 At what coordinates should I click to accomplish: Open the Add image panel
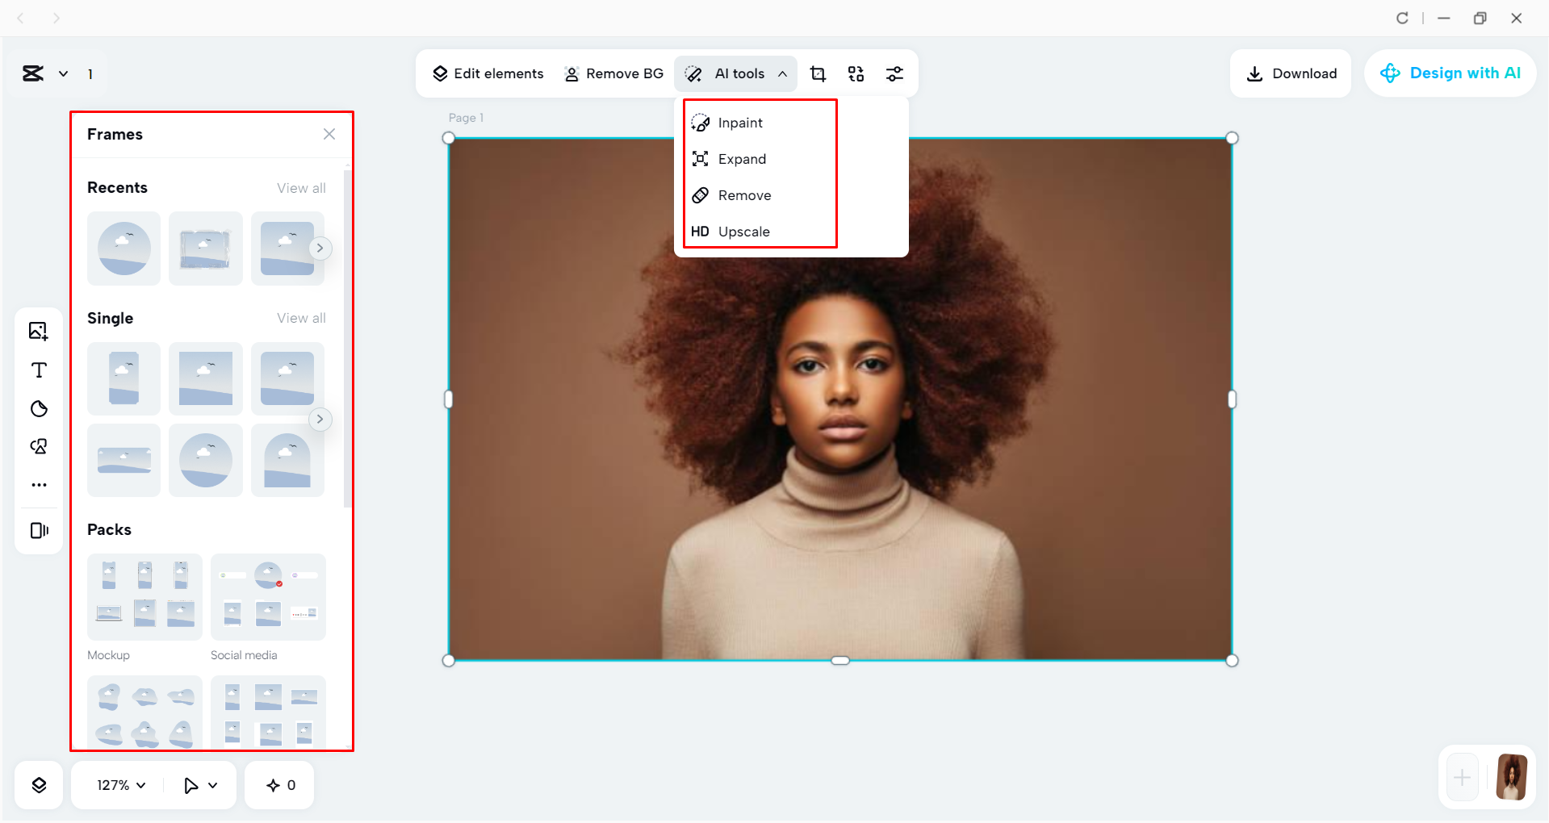[38, 331]
